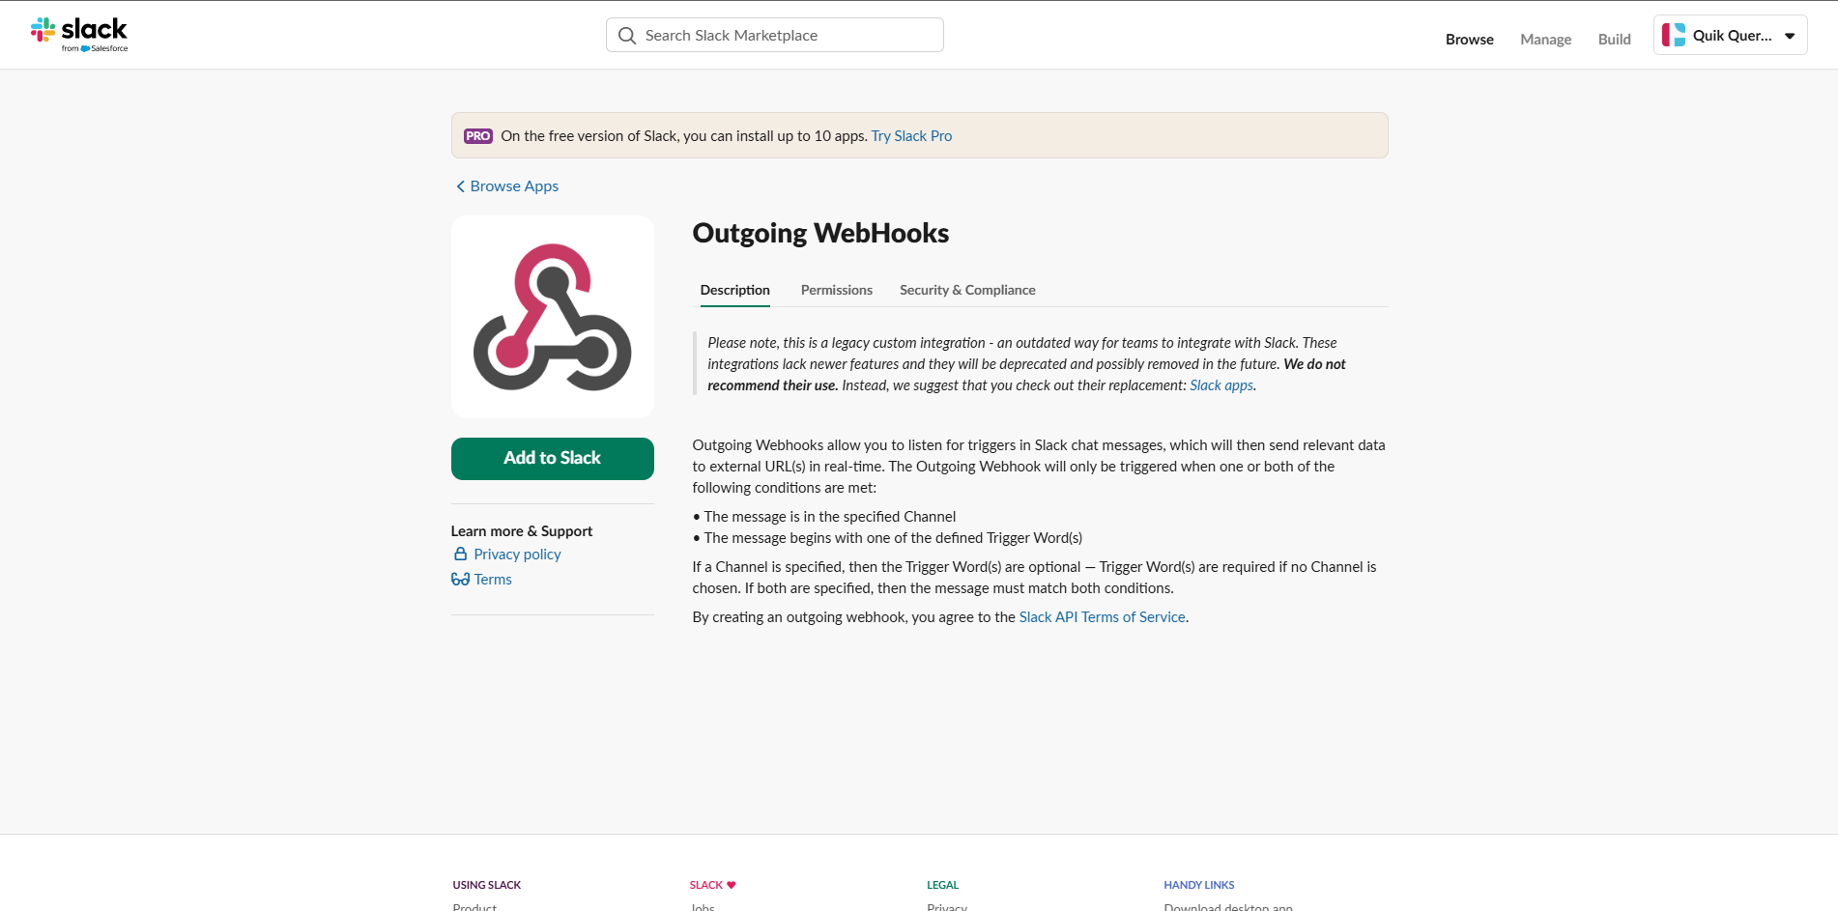Click the Add to Slack button

pos(553,459)
